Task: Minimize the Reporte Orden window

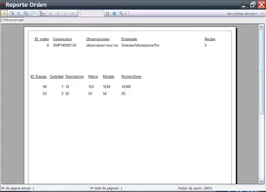Action: pos(244,5)
